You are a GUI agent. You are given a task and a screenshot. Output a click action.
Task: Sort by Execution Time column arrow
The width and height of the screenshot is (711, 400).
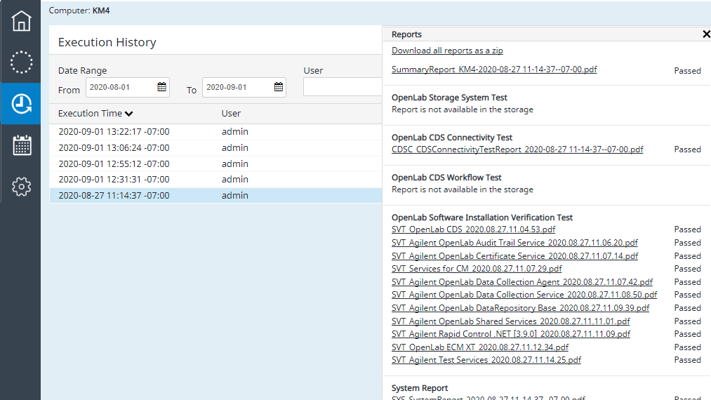(x=128, y=114)
